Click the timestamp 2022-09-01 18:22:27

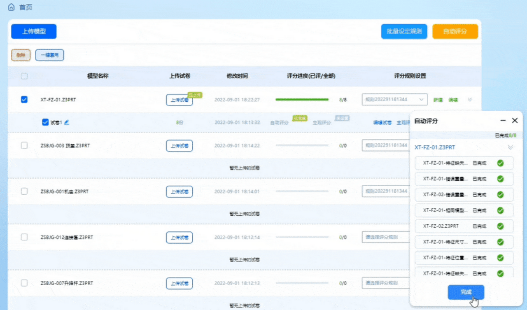coord(237,100)
